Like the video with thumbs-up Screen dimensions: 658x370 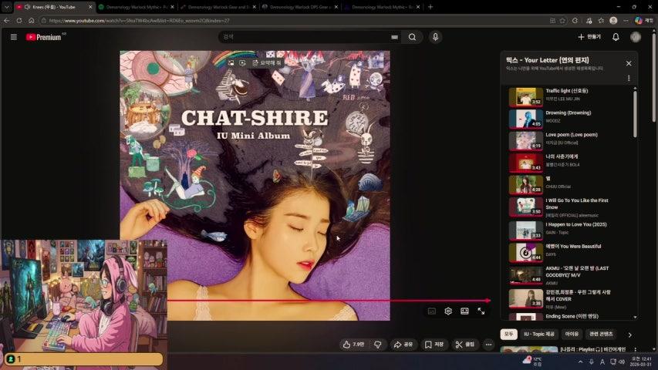[353, 345]
